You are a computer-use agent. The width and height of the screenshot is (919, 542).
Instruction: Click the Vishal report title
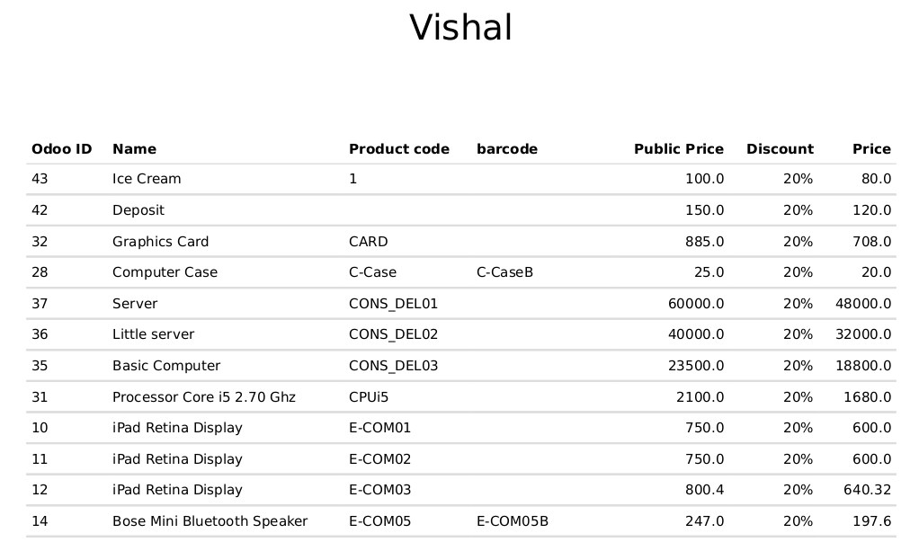point(460,28)
